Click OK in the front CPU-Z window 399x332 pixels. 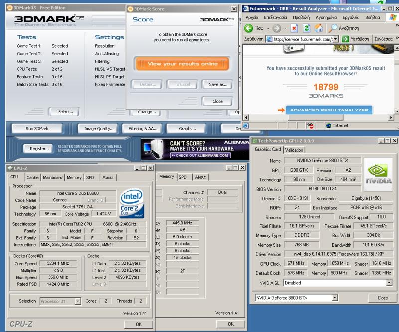point(139,324)
